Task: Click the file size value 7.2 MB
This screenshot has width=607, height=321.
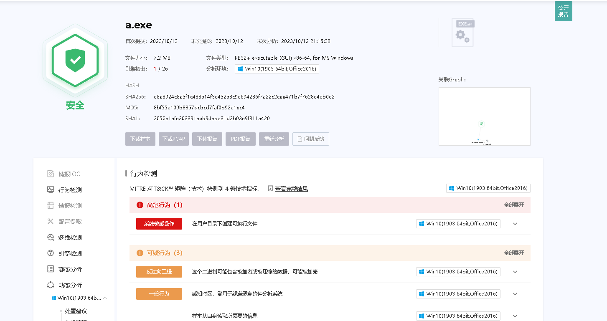Action: pos(162,58)
